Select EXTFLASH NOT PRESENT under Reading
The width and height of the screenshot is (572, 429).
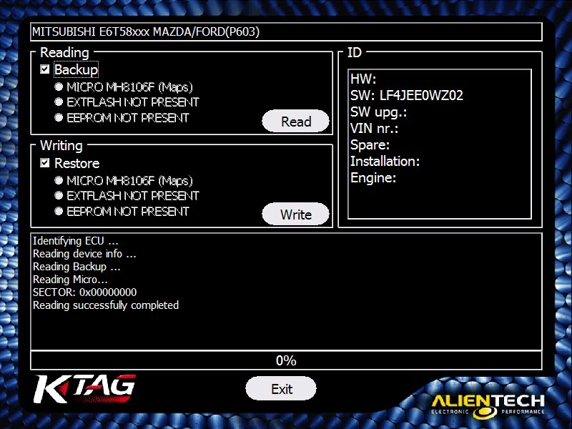pos(59,102)
